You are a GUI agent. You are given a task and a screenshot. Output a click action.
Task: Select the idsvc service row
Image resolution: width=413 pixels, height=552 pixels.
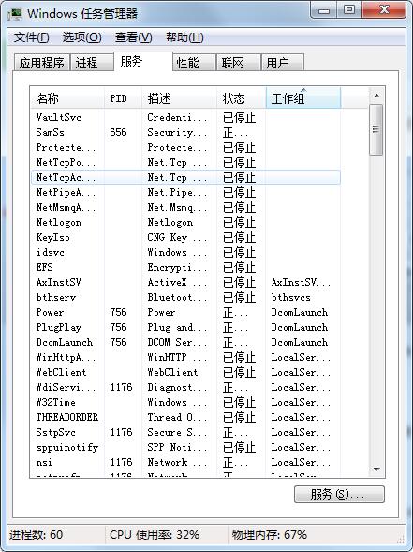[x=185, y=252]
